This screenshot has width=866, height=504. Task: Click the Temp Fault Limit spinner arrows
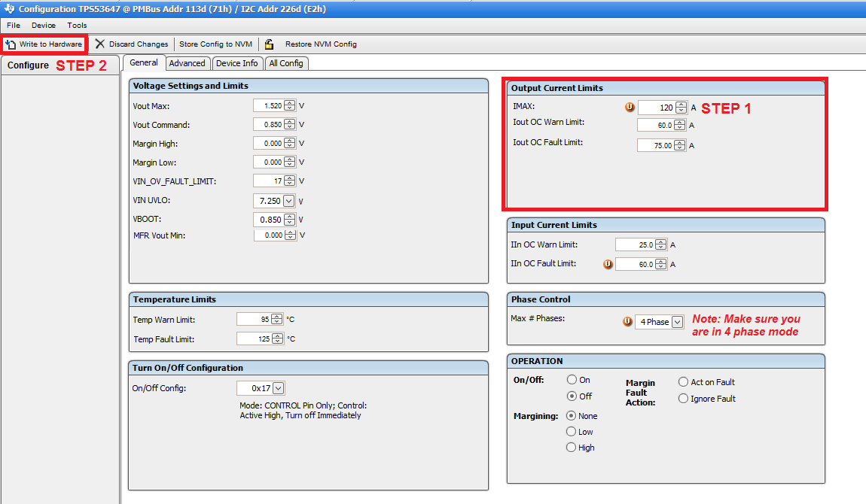277,339
